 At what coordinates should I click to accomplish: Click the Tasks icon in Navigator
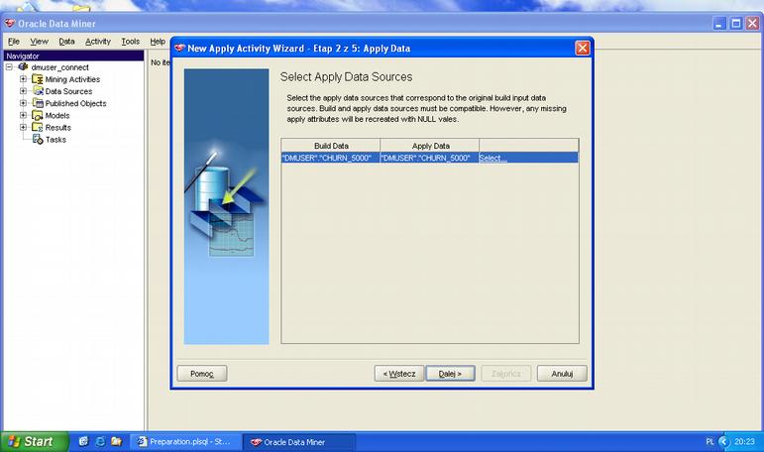(x=38, y=139)
